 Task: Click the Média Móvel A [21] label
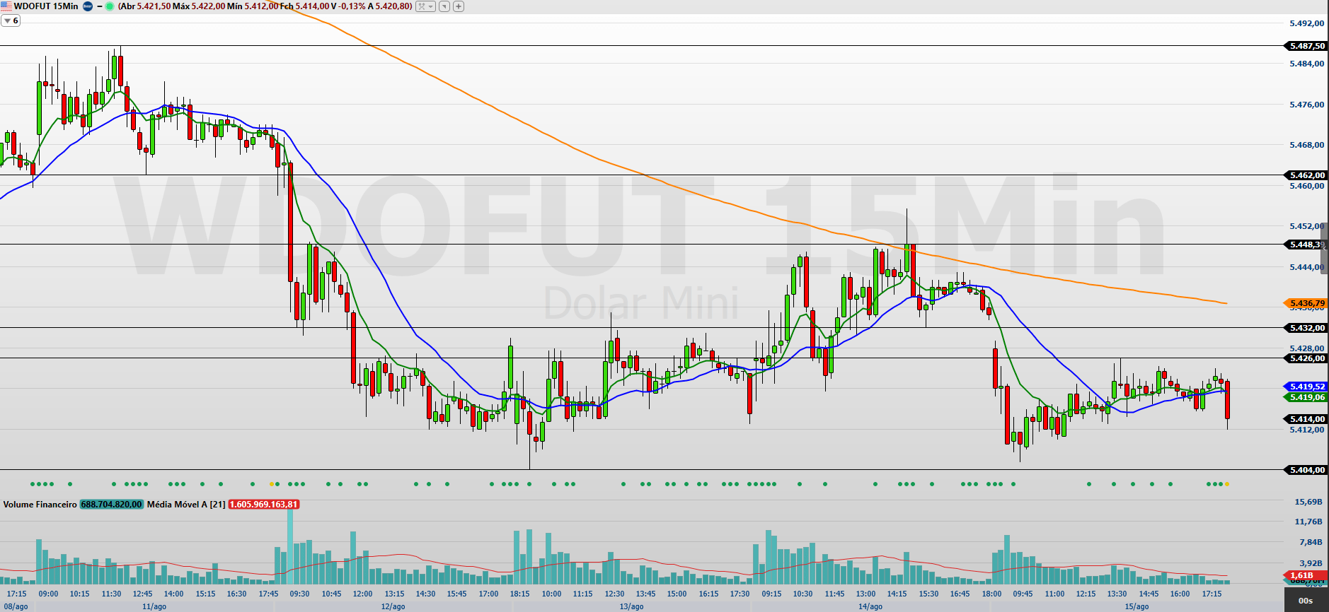click(x=186, y=505)
